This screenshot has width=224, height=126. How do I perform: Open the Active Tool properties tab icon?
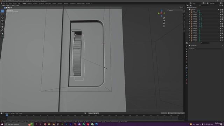[x=187, y=46]
